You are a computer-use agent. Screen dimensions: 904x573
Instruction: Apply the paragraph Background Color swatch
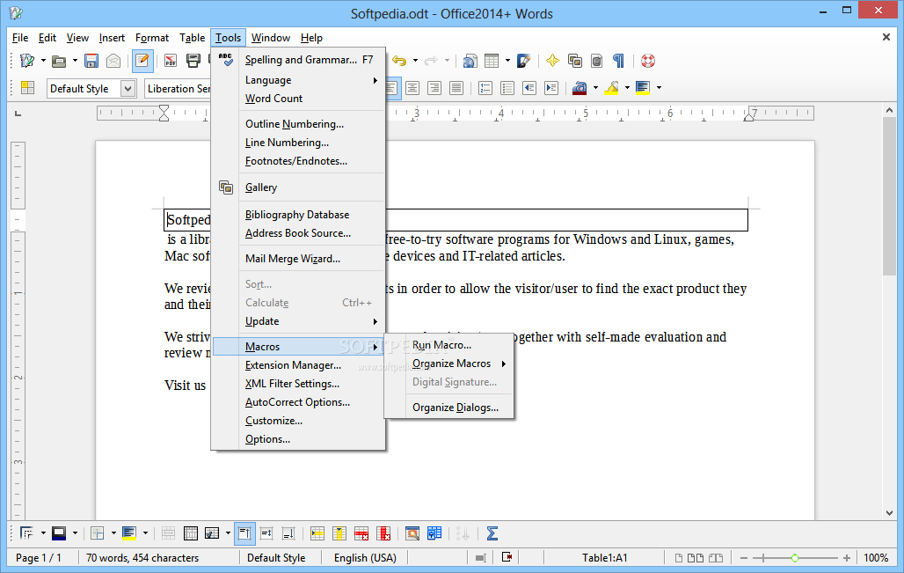643,88
